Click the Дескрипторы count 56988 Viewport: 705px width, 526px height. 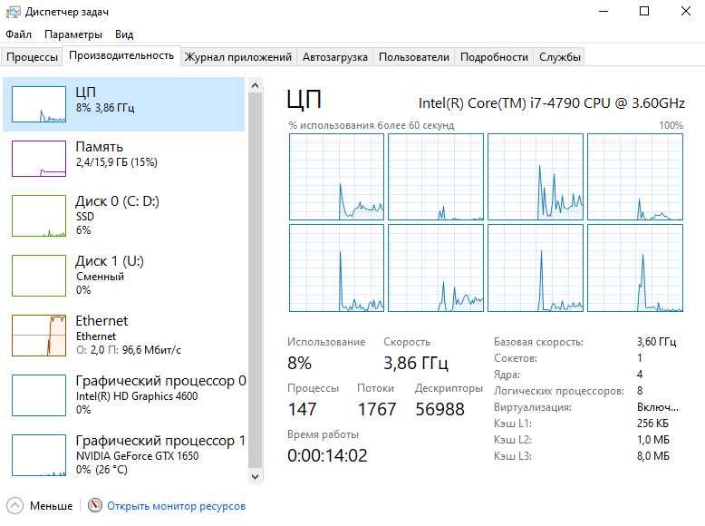coord(439,409)
